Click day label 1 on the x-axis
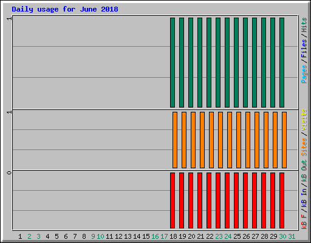Viewport: 311px width, 243px height. tap(20, 236)
